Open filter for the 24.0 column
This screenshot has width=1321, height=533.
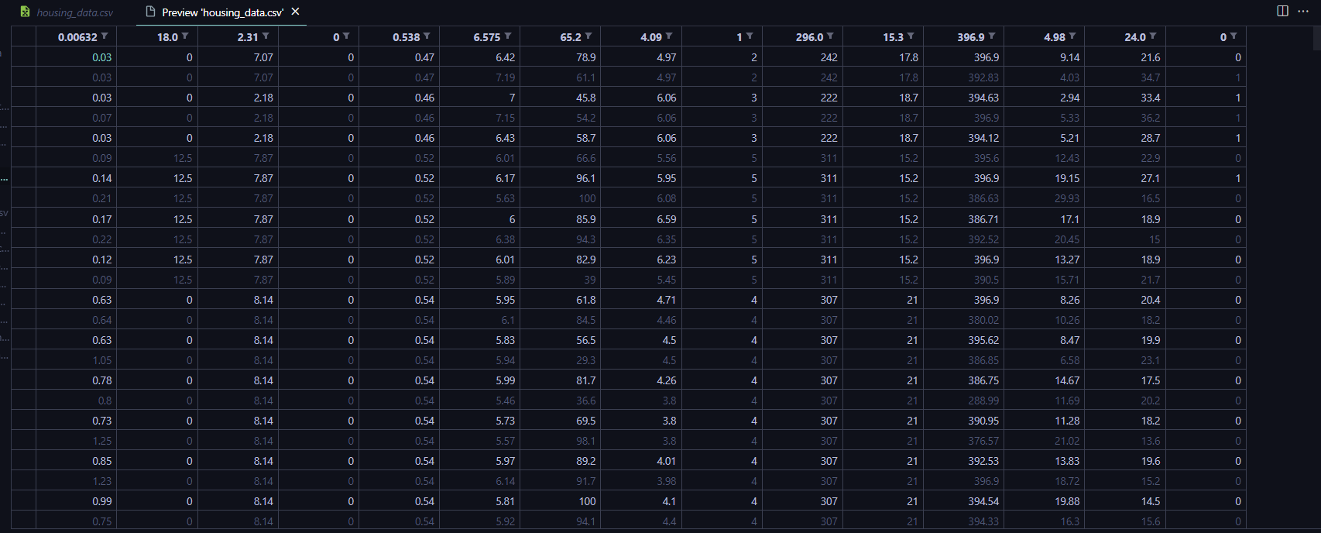(x=1153, y=36)
